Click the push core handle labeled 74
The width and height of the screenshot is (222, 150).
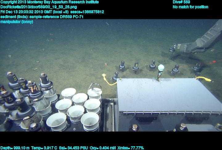coord(33,89)
